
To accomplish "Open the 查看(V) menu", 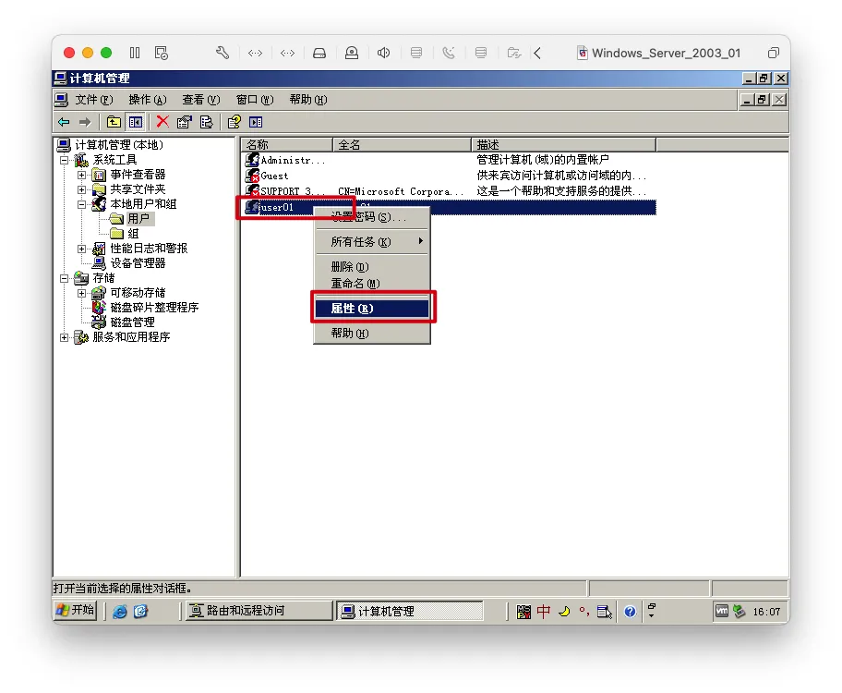I will [x=201, y=100].
